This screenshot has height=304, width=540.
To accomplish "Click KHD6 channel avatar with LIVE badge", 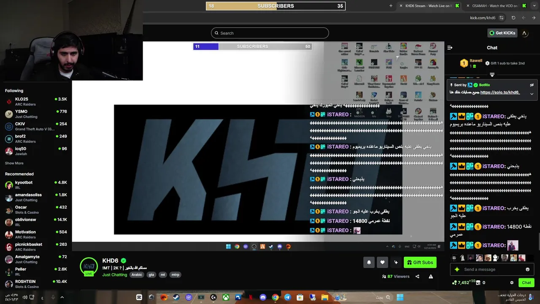I will 89,267.
